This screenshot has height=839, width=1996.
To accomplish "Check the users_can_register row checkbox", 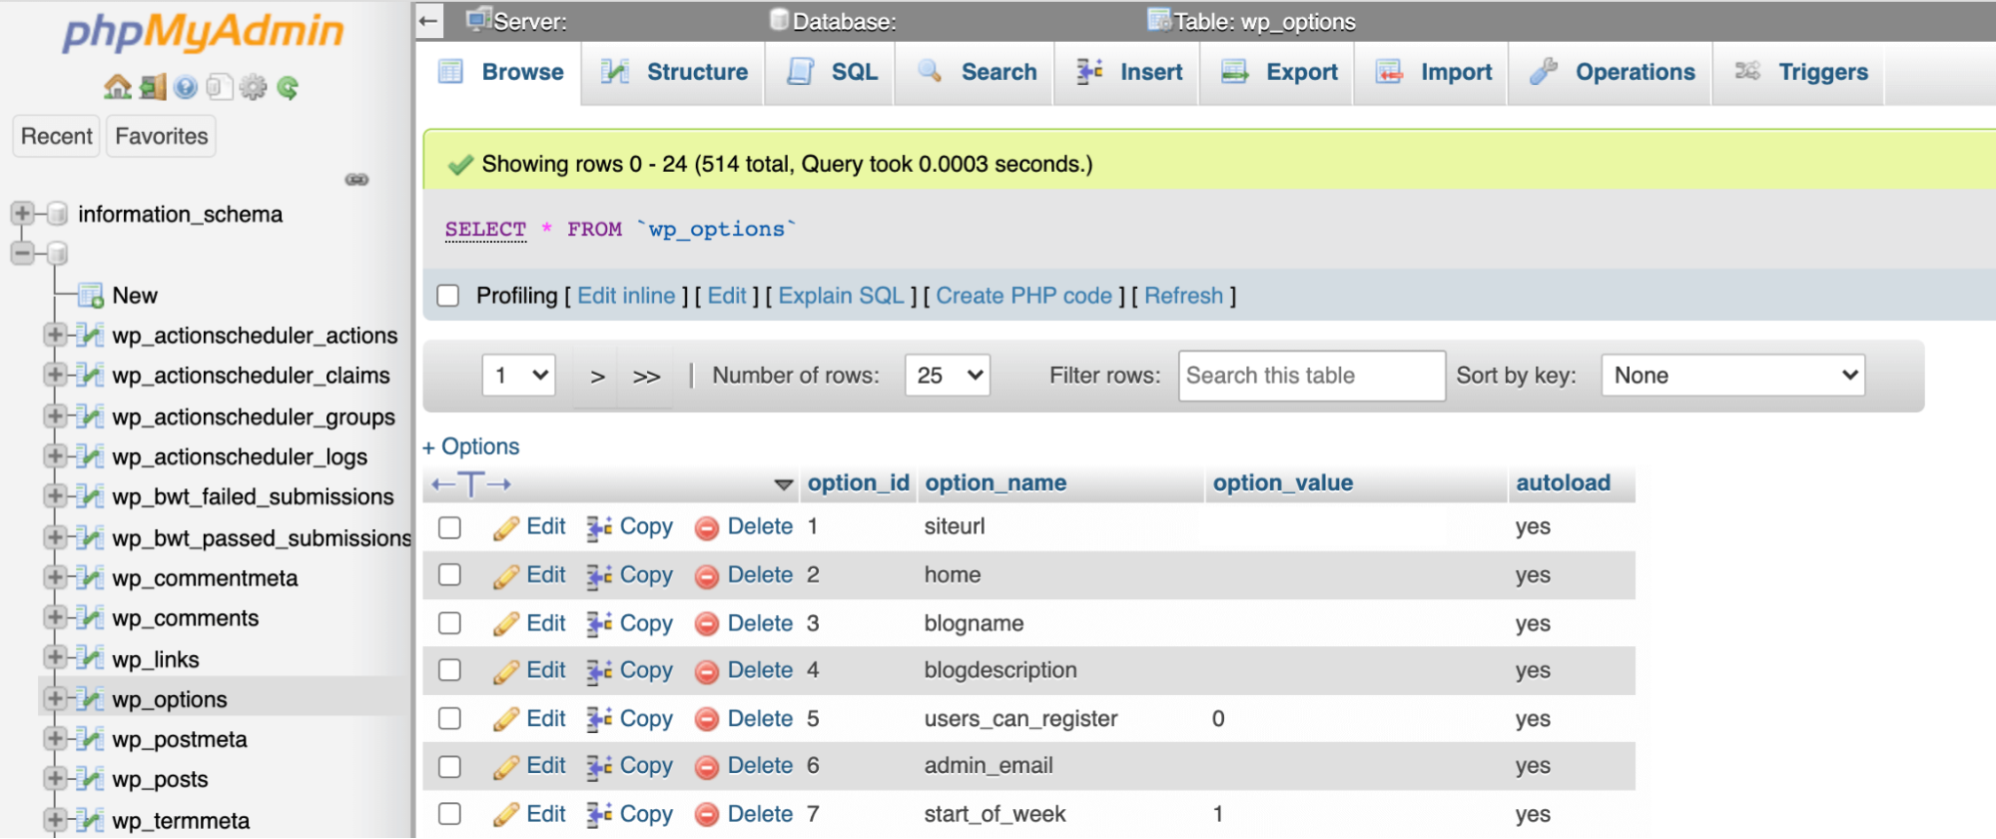I will click(x=450, y=718).
